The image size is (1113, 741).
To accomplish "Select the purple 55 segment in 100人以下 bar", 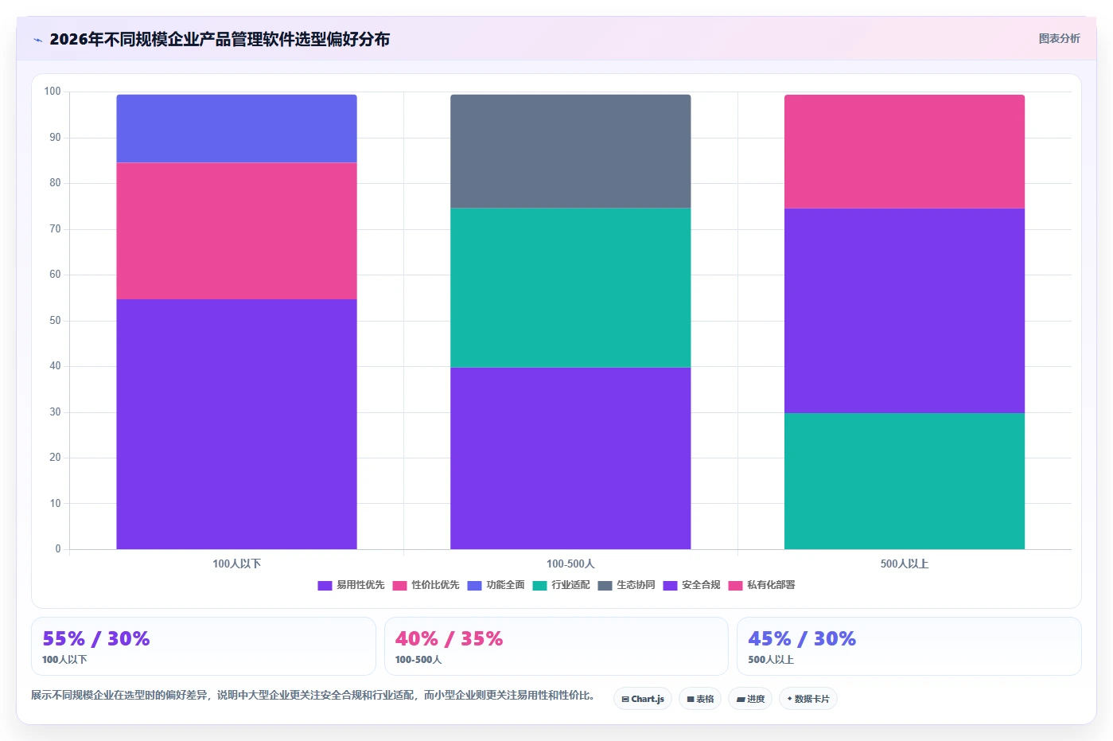I will (236, 424).
